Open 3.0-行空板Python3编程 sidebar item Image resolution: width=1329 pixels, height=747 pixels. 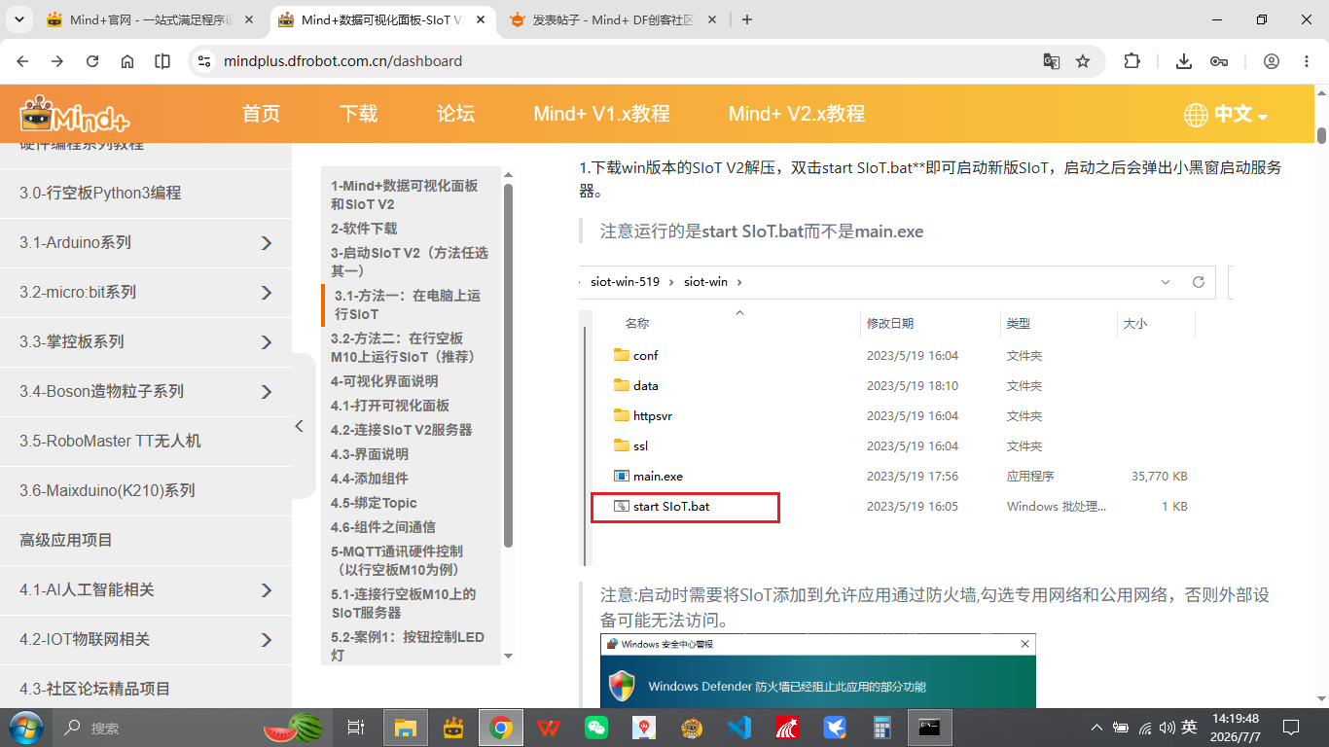point(146,193)
